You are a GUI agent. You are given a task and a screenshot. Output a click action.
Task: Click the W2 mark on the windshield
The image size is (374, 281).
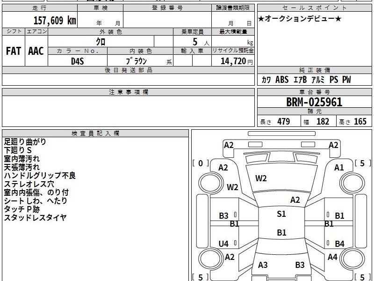(x=261, y=178)
